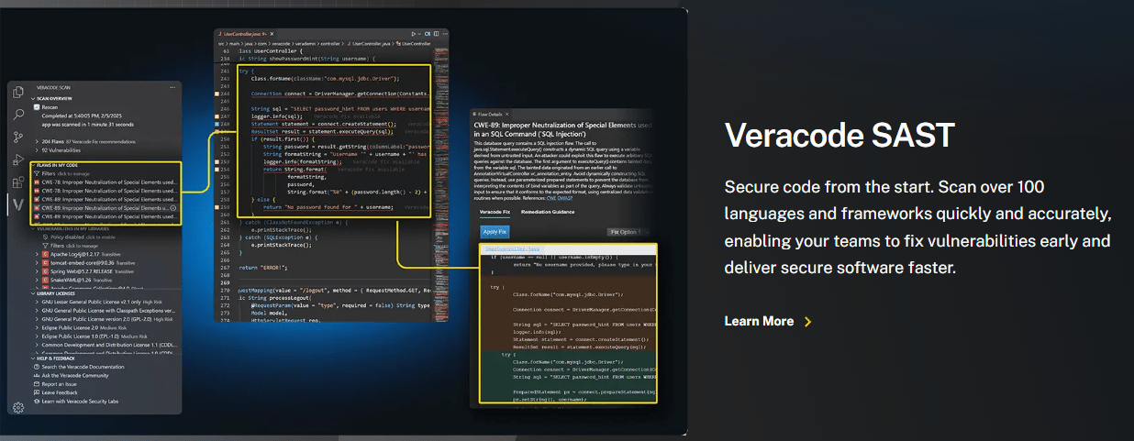
Task: Click the run play icon in editor title bar
Action: [414, 34]
